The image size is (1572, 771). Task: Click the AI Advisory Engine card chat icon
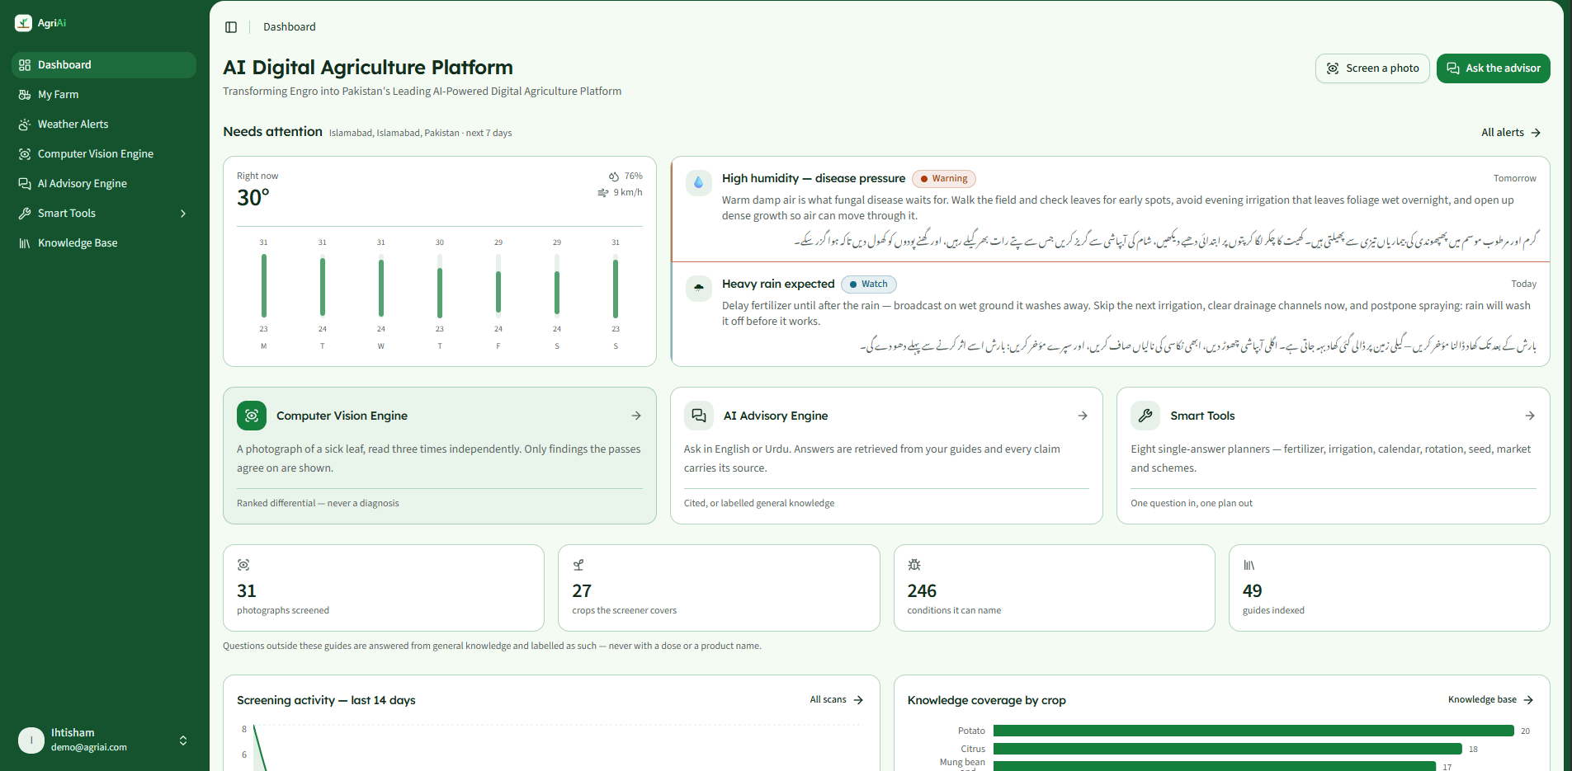tap(699, 416)
